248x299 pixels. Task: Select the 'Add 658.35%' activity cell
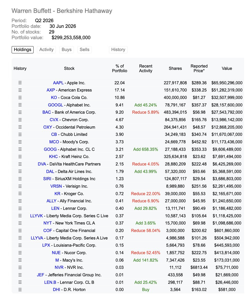[x=146, y=149]
